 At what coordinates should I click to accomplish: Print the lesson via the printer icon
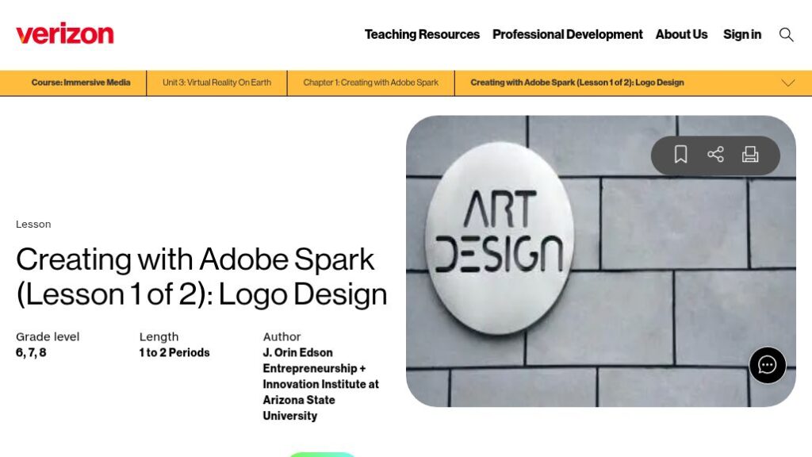[x=750, y=155]
